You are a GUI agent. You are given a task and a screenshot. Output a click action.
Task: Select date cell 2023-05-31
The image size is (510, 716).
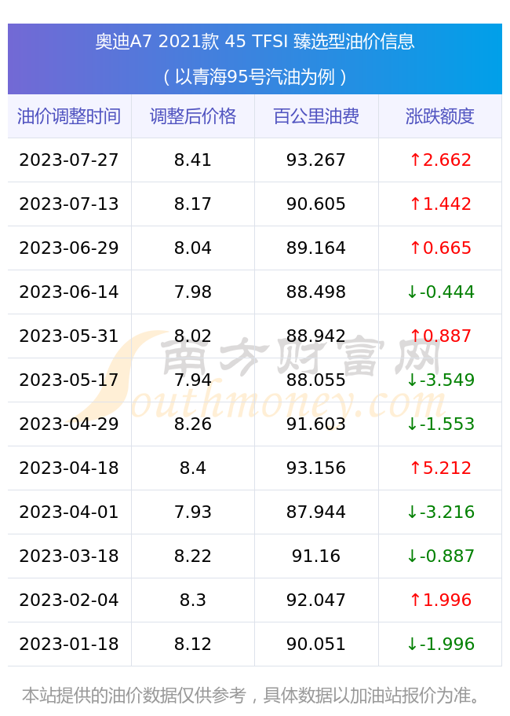click(x=69, y=336)
